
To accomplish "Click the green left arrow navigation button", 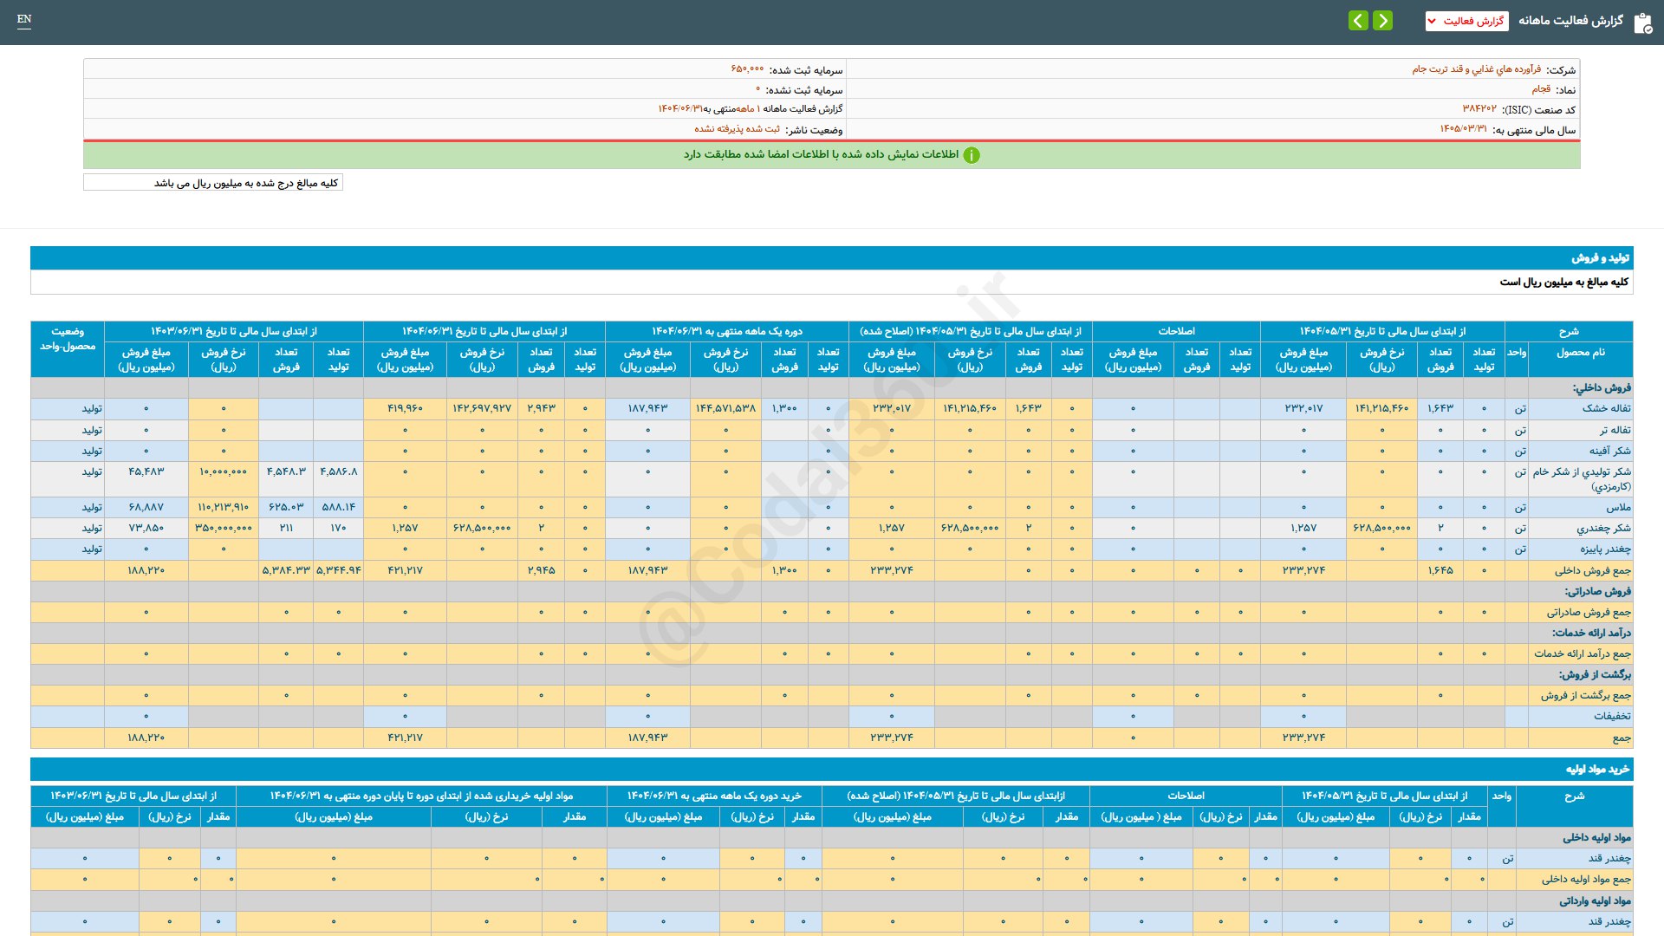I will tap(1358, 21).
